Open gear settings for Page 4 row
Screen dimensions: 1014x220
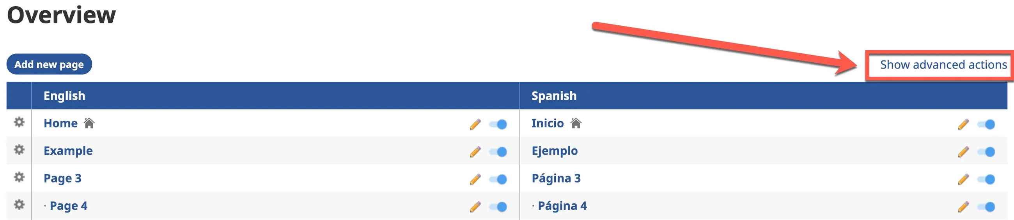[19, 205]
